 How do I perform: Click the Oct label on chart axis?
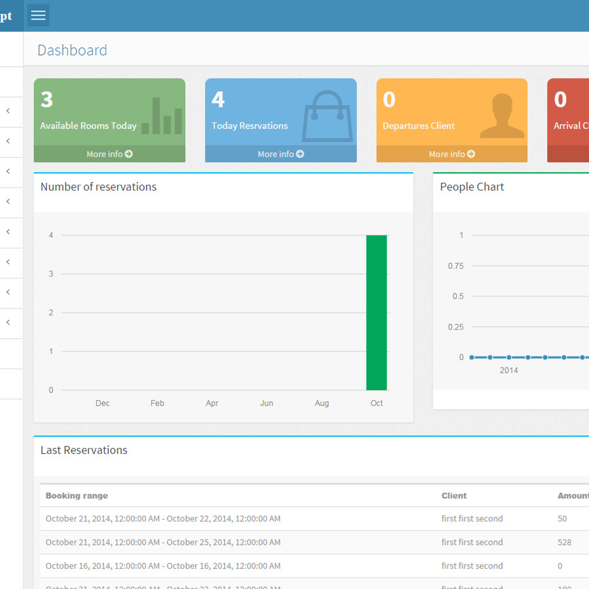coord(377,403)
